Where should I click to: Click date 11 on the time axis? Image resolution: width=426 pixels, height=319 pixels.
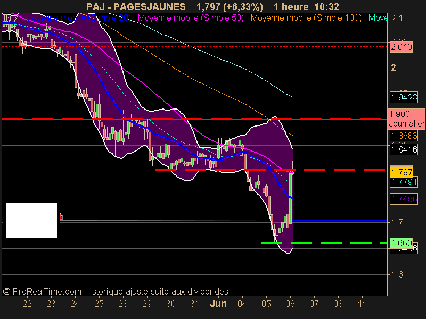pos(362,304)
